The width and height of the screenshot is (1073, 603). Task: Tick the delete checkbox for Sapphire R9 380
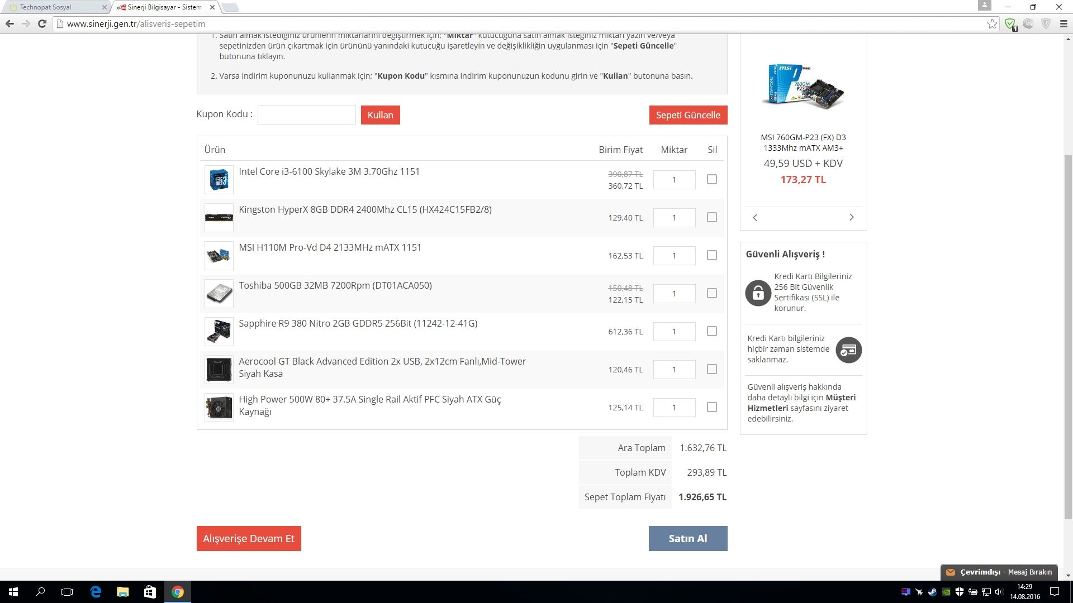point(711,331)
